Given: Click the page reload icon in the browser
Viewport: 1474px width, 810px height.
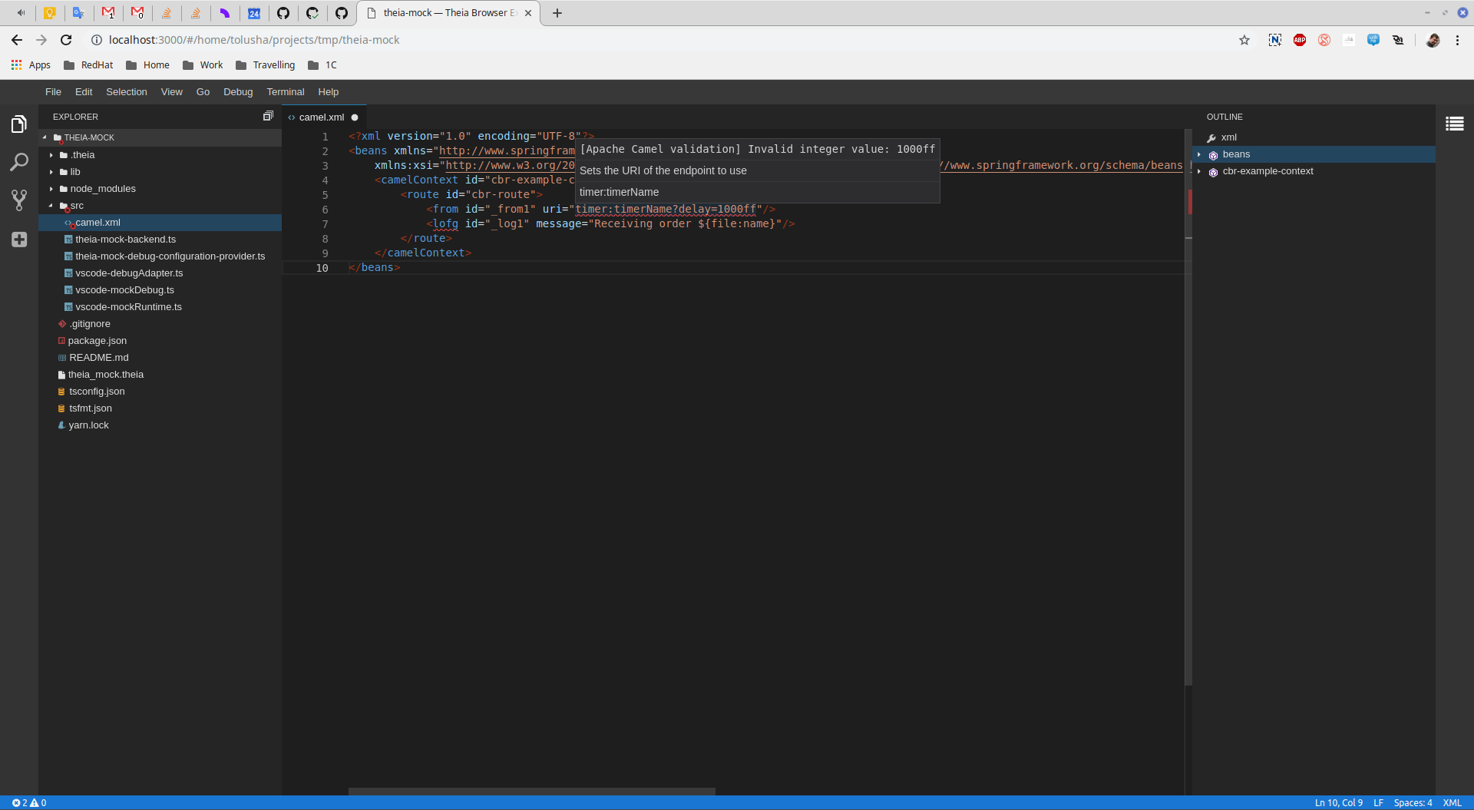Looking at the screenshot, I should click(x=66, y=40).
